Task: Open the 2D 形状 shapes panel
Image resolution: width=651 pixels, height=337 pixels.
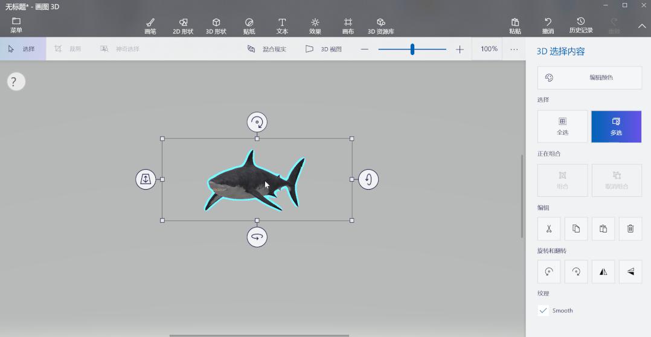Action: (x=183, y=26)
